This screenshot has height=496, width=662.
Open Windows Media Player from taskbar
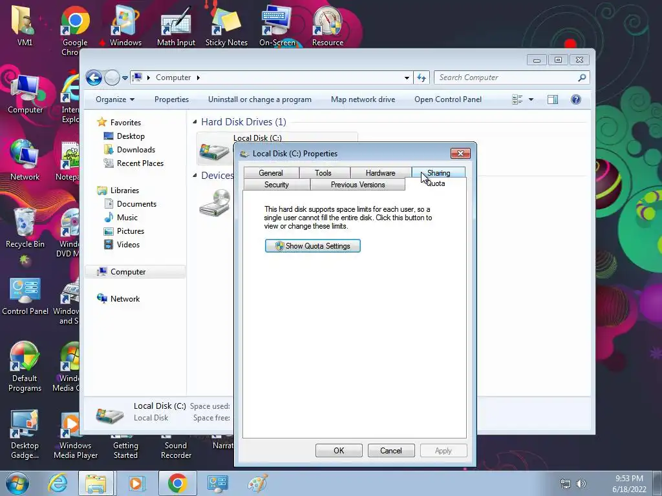[x=136, y=483]
